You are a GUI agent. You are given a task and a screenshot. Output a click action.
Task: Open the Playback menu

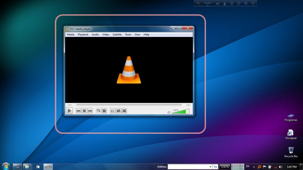click(x=83, y=35)
